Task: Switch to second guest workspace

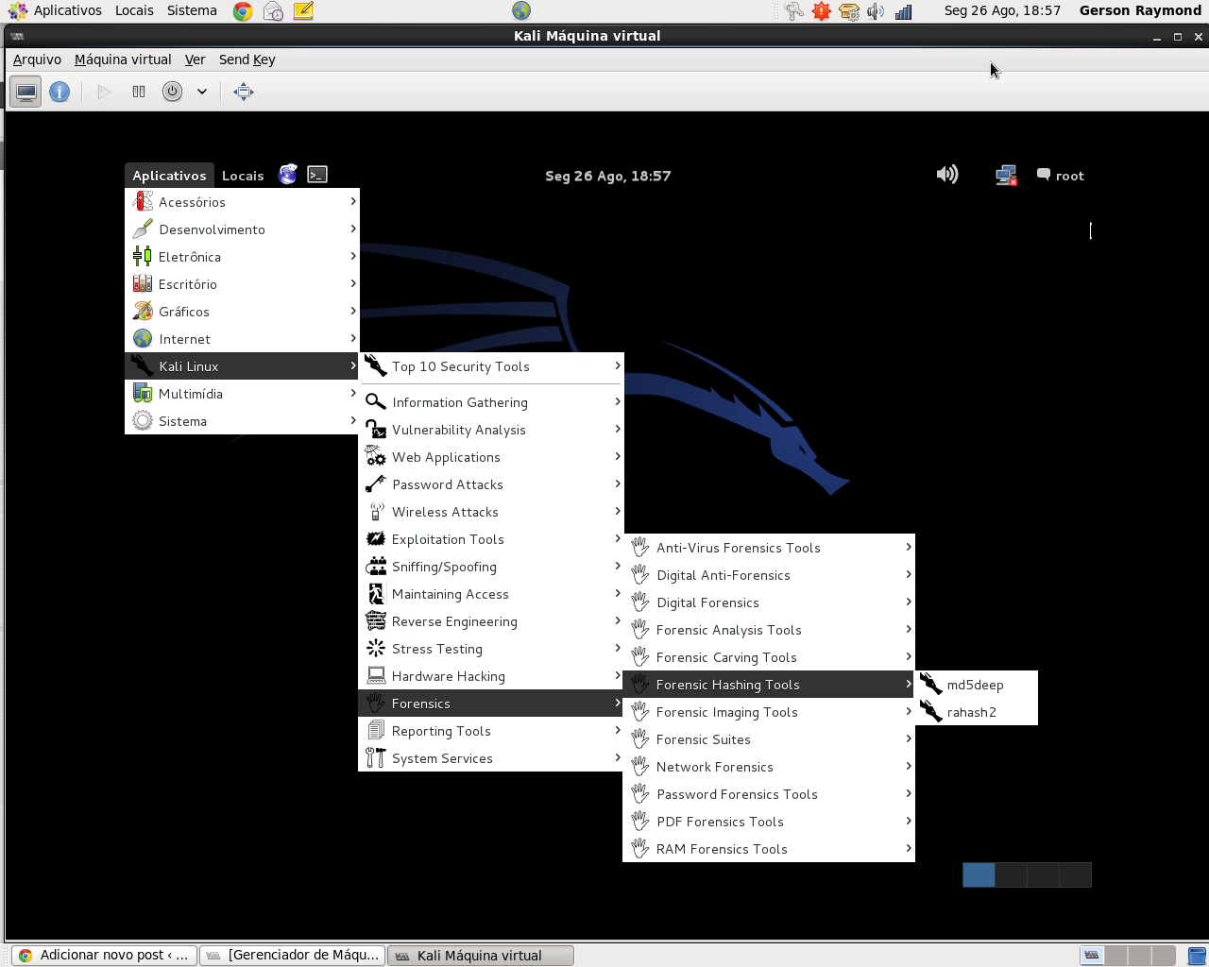Action: (1011, 874)
